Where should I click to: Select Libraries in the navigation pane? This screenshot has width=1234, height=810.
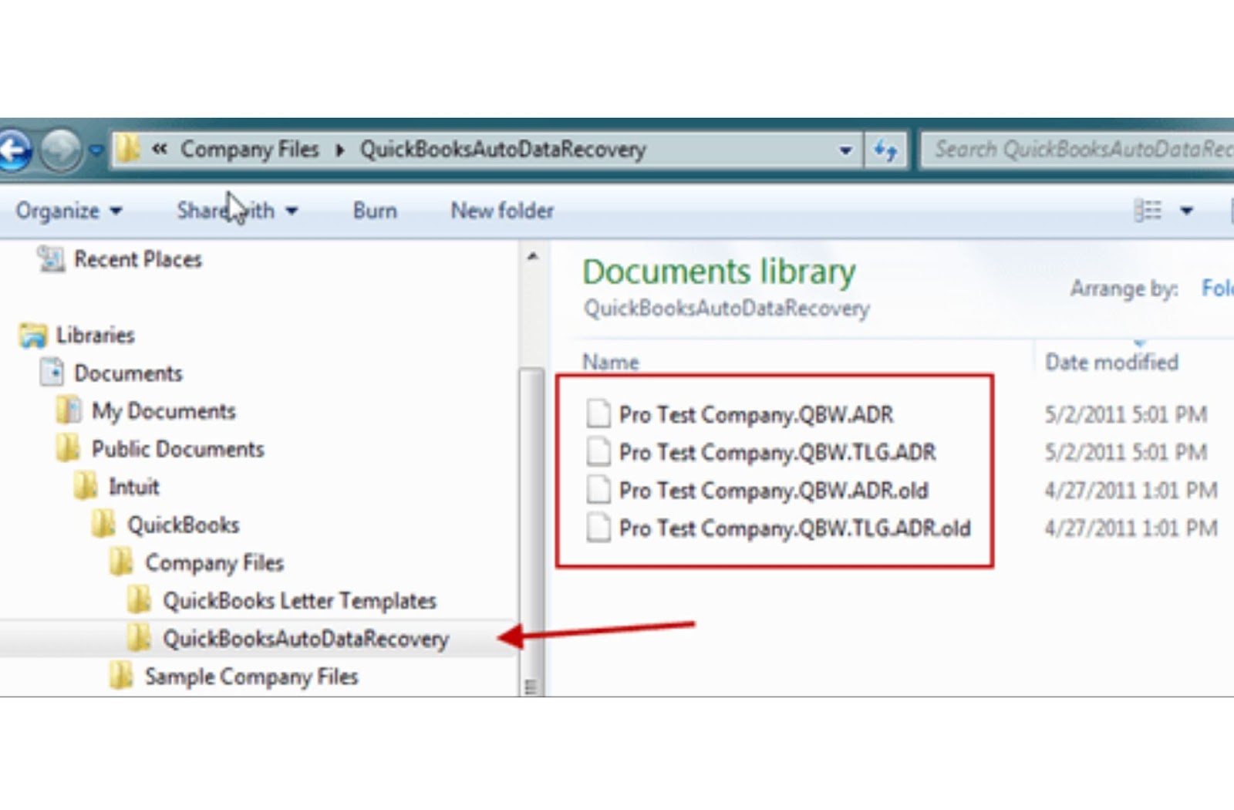pos(95,335)
